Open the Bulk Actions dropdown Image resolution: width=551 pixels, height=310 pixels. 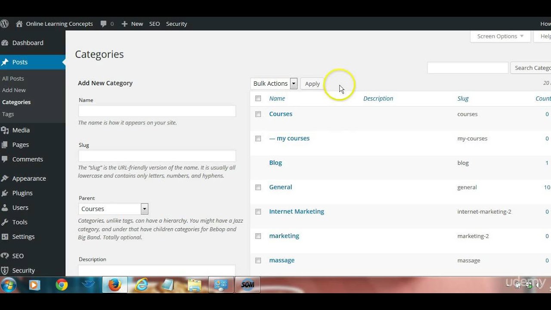click(x=274, y=84)
